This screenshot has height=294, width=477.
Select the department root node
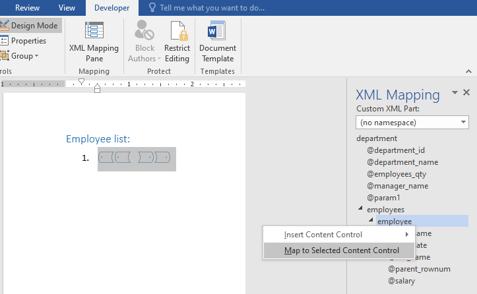377,138
